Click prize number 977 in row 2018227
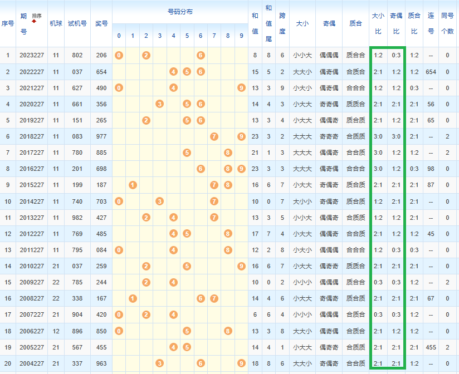 tap(101, 136)
